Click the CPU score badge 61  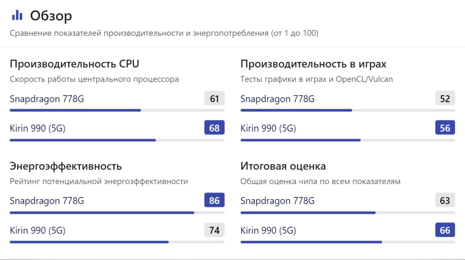click(214, 98)
